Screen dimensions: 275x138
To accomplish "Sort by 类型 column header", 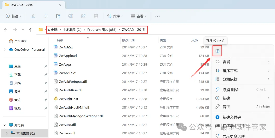I will tap(163, 40).
